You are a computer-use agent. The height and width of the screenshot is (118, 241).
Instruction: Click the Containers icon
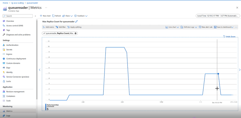[4, 96]
